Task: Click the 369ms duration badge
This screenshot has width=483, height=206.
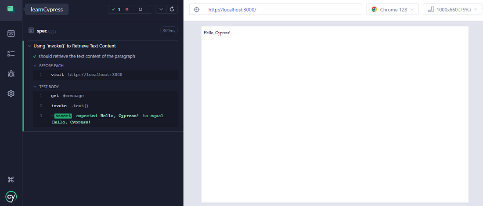Action: tap(169, 30)
